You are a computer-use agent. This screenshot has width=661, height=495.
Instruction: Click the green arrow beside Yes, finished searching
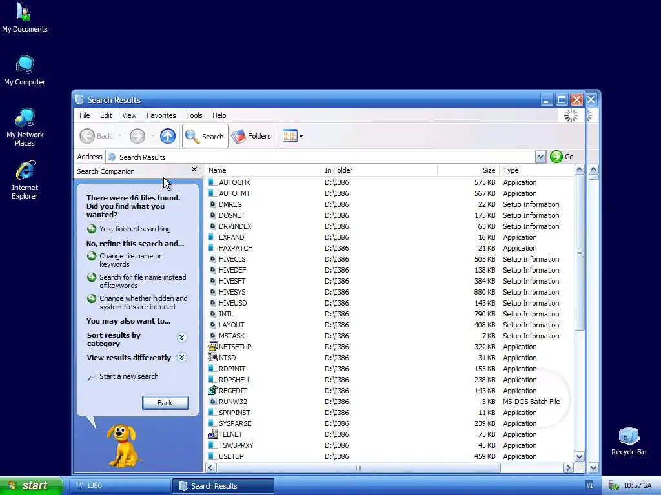click(92, 229)
